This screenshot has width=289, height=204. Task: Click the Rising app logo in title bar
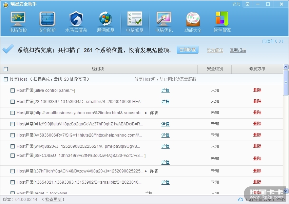[x=6, y=5]
